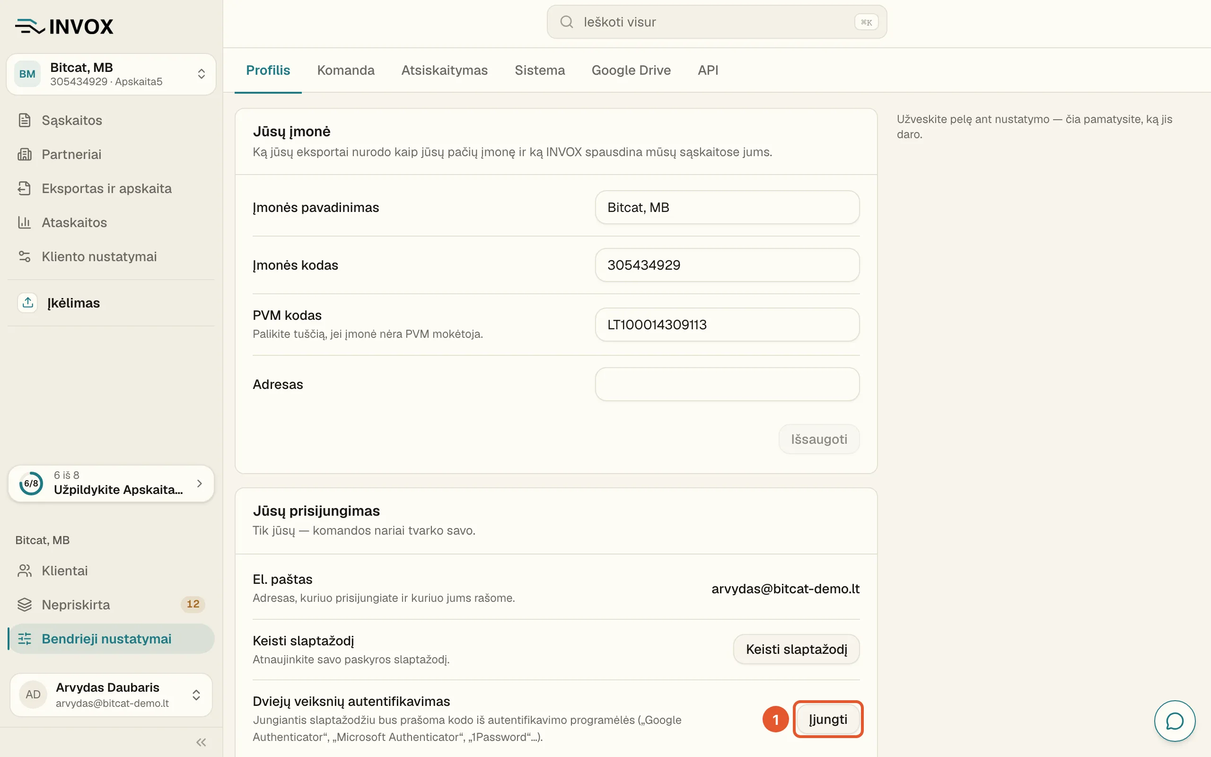Screen dimensions: 1211x757
Task: Click the Įkėlimas upload icon
Action: coord(27,303)
